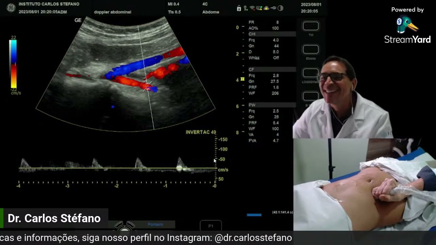
Task: Click the '4C' probe label
Action: (205, 4)
